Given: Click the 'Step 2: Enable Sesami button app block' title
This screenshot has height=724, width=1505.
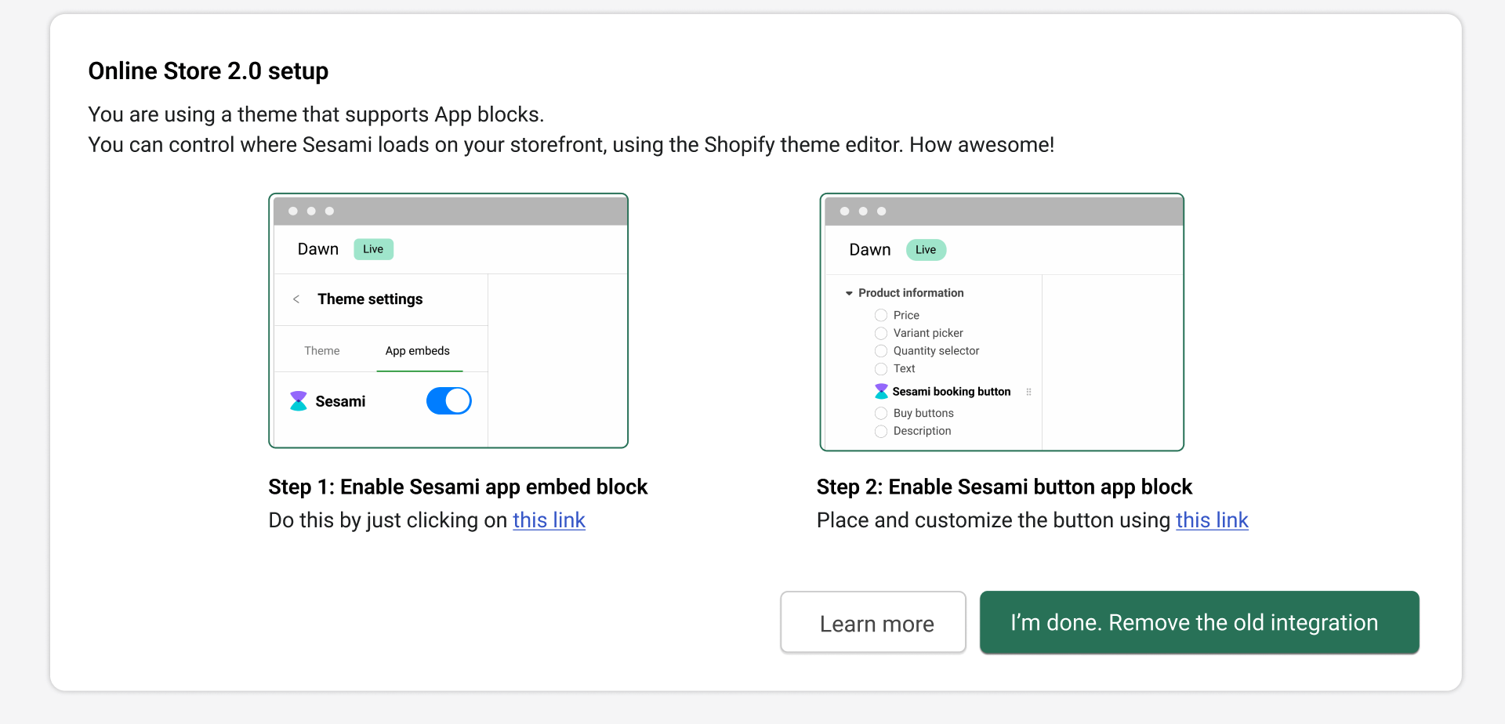Looking at the screenshot, I should click(1004, 487).
